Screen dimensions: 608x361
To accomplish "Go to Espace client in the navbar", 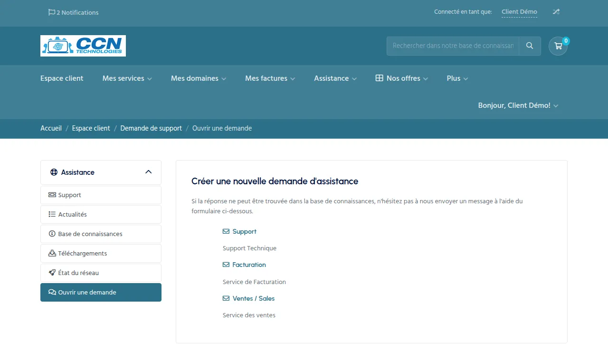I will point(62,78).
